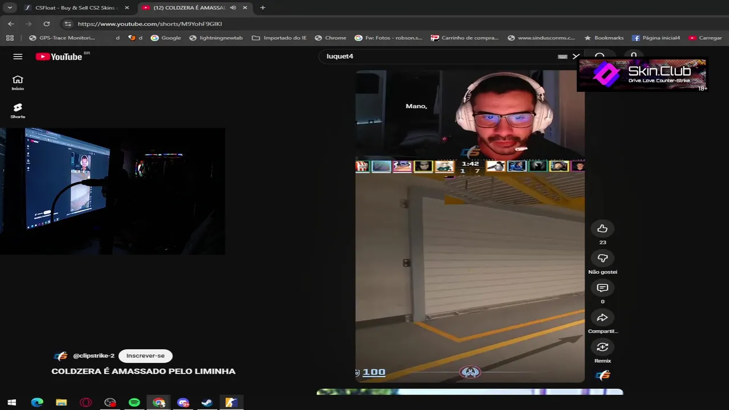This screenshot has width=729, height=410.
Task: Open the GPS-Trace Monitoring bookmark
Action: pos(62,38)
